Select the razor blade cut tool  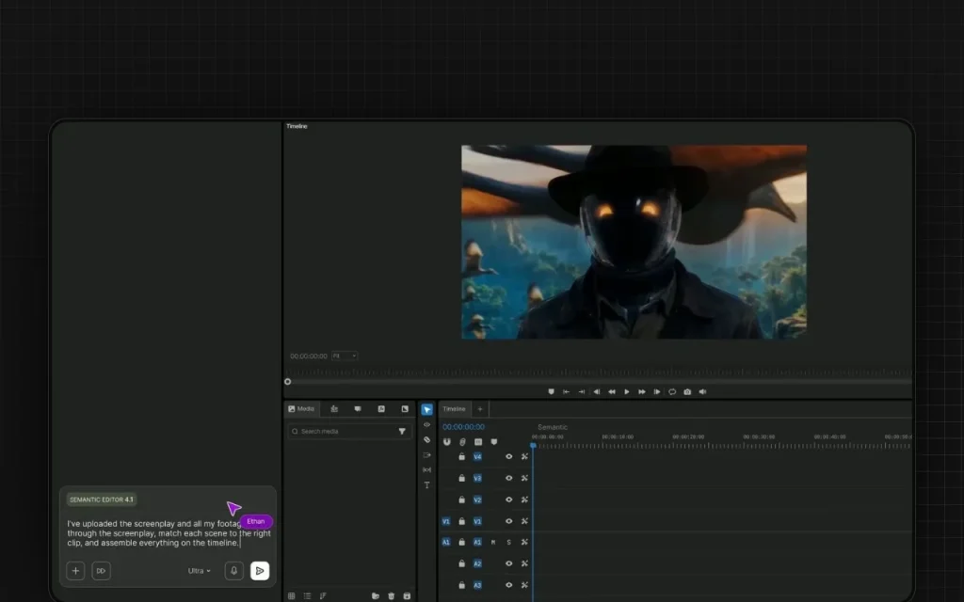click(426, 440)
